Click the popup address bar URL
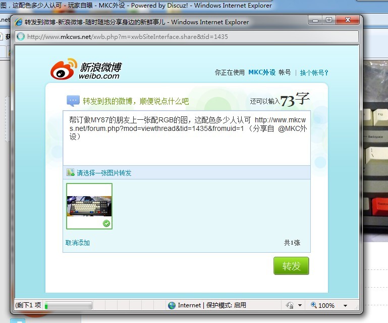The height and width of the screenshot is (323, 388). coord(128,37)
